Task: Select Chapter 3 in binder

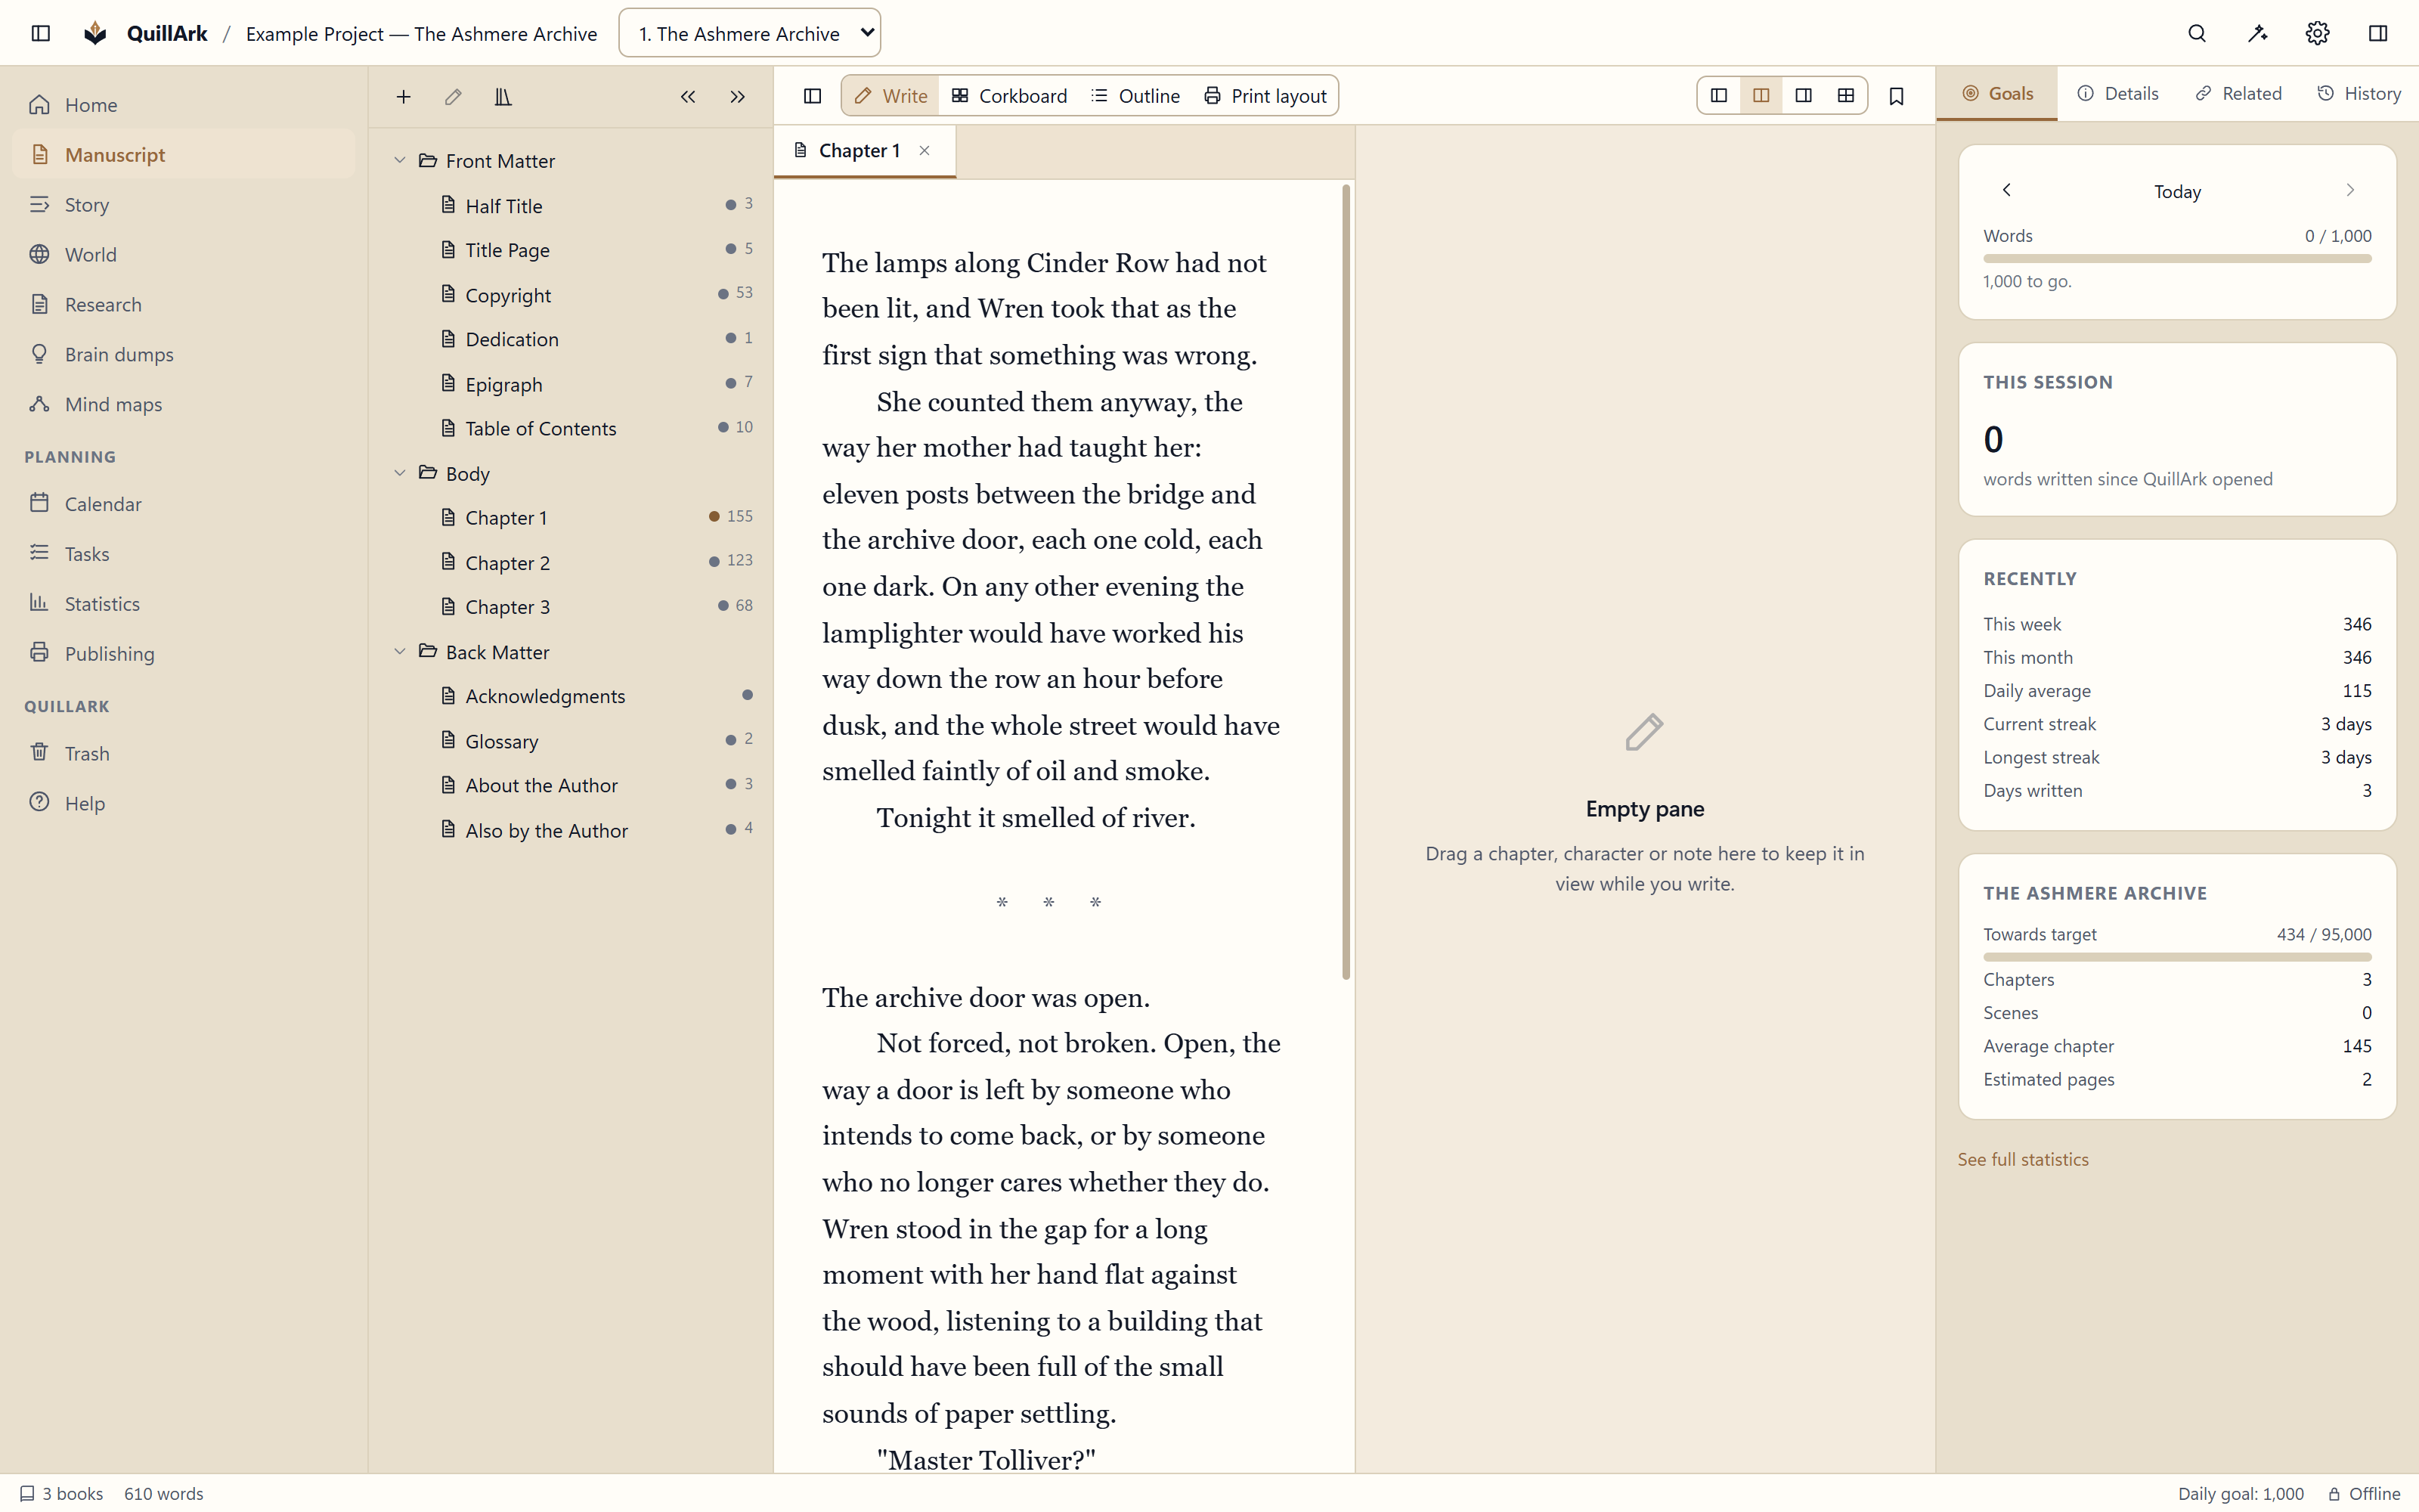Action: point(571,606)
